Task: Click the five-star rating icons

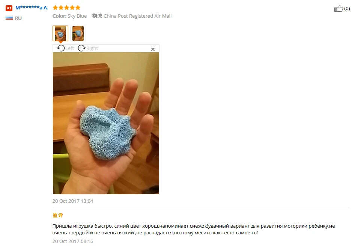Action: pos(66,8)
